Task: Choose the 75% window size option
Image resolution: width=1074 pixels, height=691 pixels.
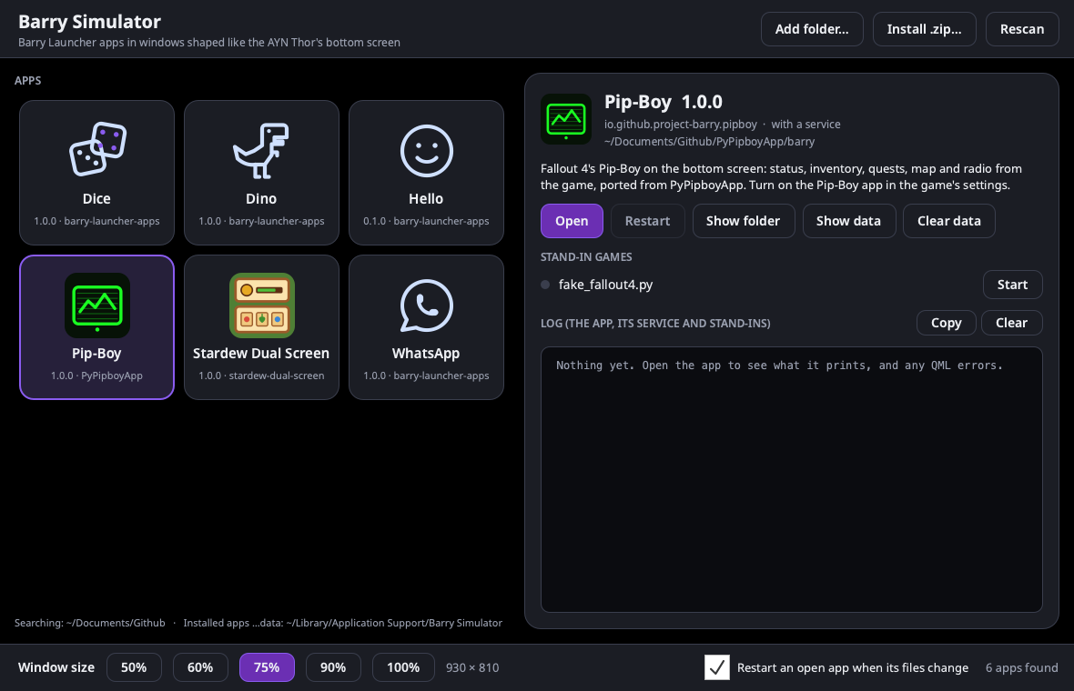Action: 267,667
